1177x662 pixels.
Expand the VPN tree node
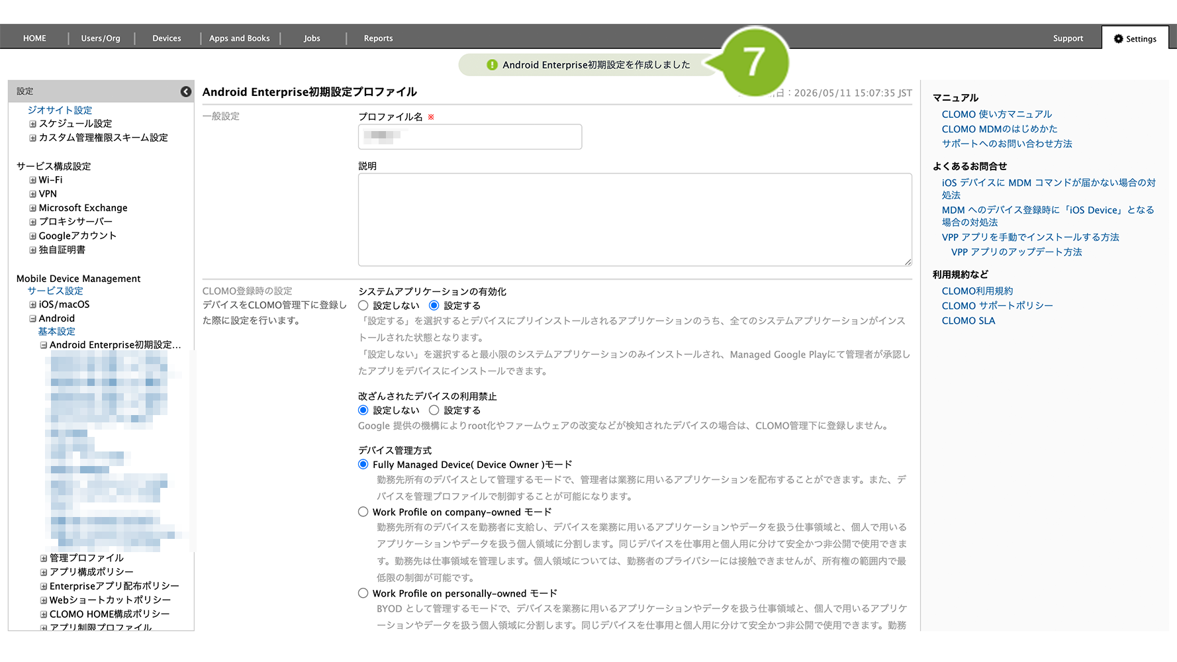pyautogui.click(x=32, y=194)
